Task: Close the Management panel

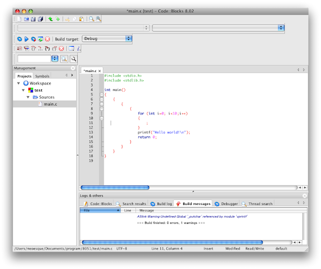Action: pos(73,68)
